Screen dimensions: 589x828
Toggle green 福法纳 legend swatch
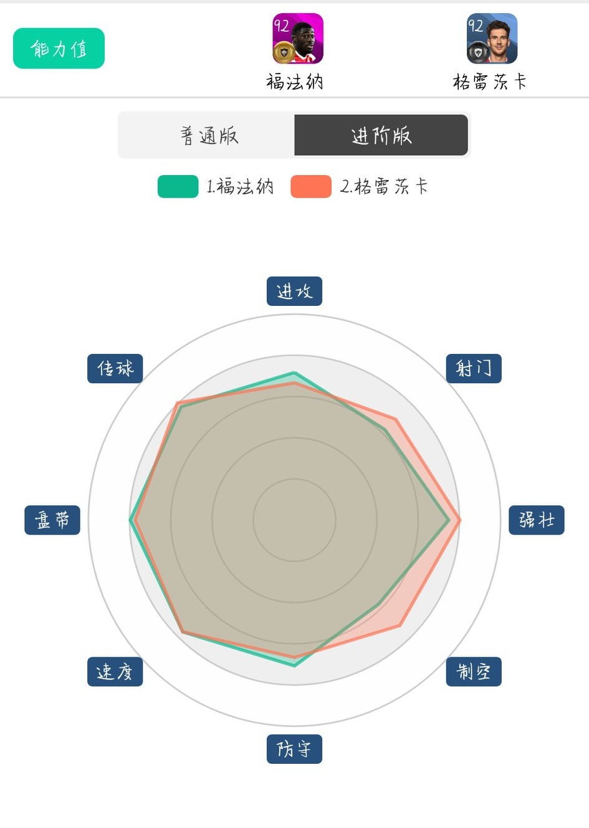coord(178,186)
